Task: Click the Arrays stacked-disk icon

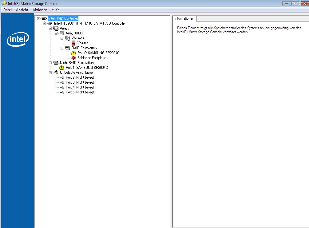Action: coord(56,28)
